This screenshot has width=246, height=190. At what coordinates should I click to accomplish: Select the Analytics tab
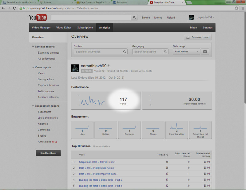(x=105, y=27)
